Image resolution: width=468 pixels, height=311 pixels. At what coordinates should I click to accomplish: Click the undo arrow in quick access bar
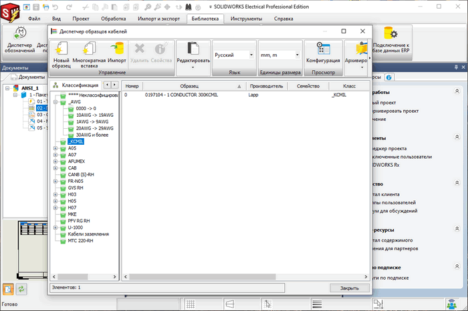coord(55,7)
